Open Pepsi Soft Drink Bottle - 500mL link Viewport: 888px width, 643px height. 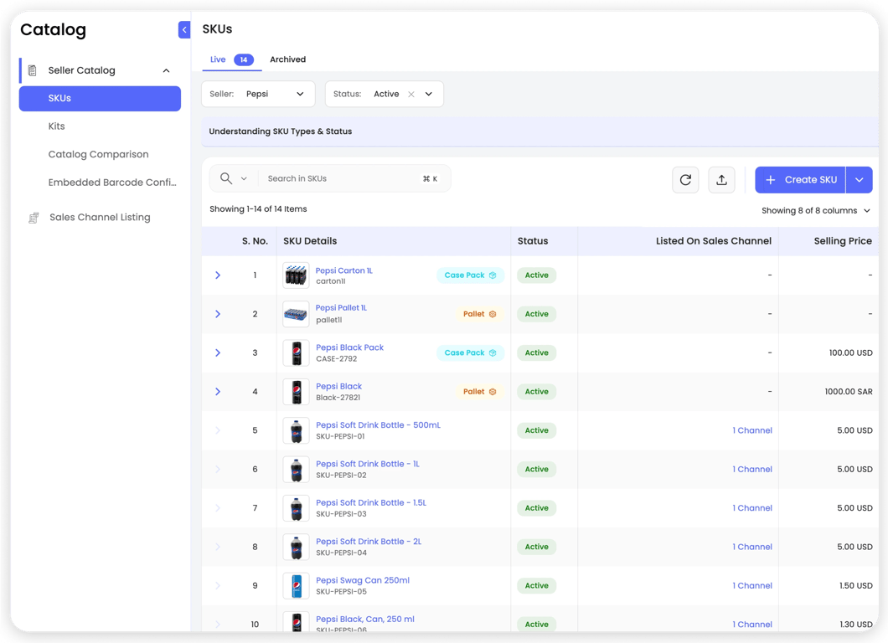click(x=378, y=425)
